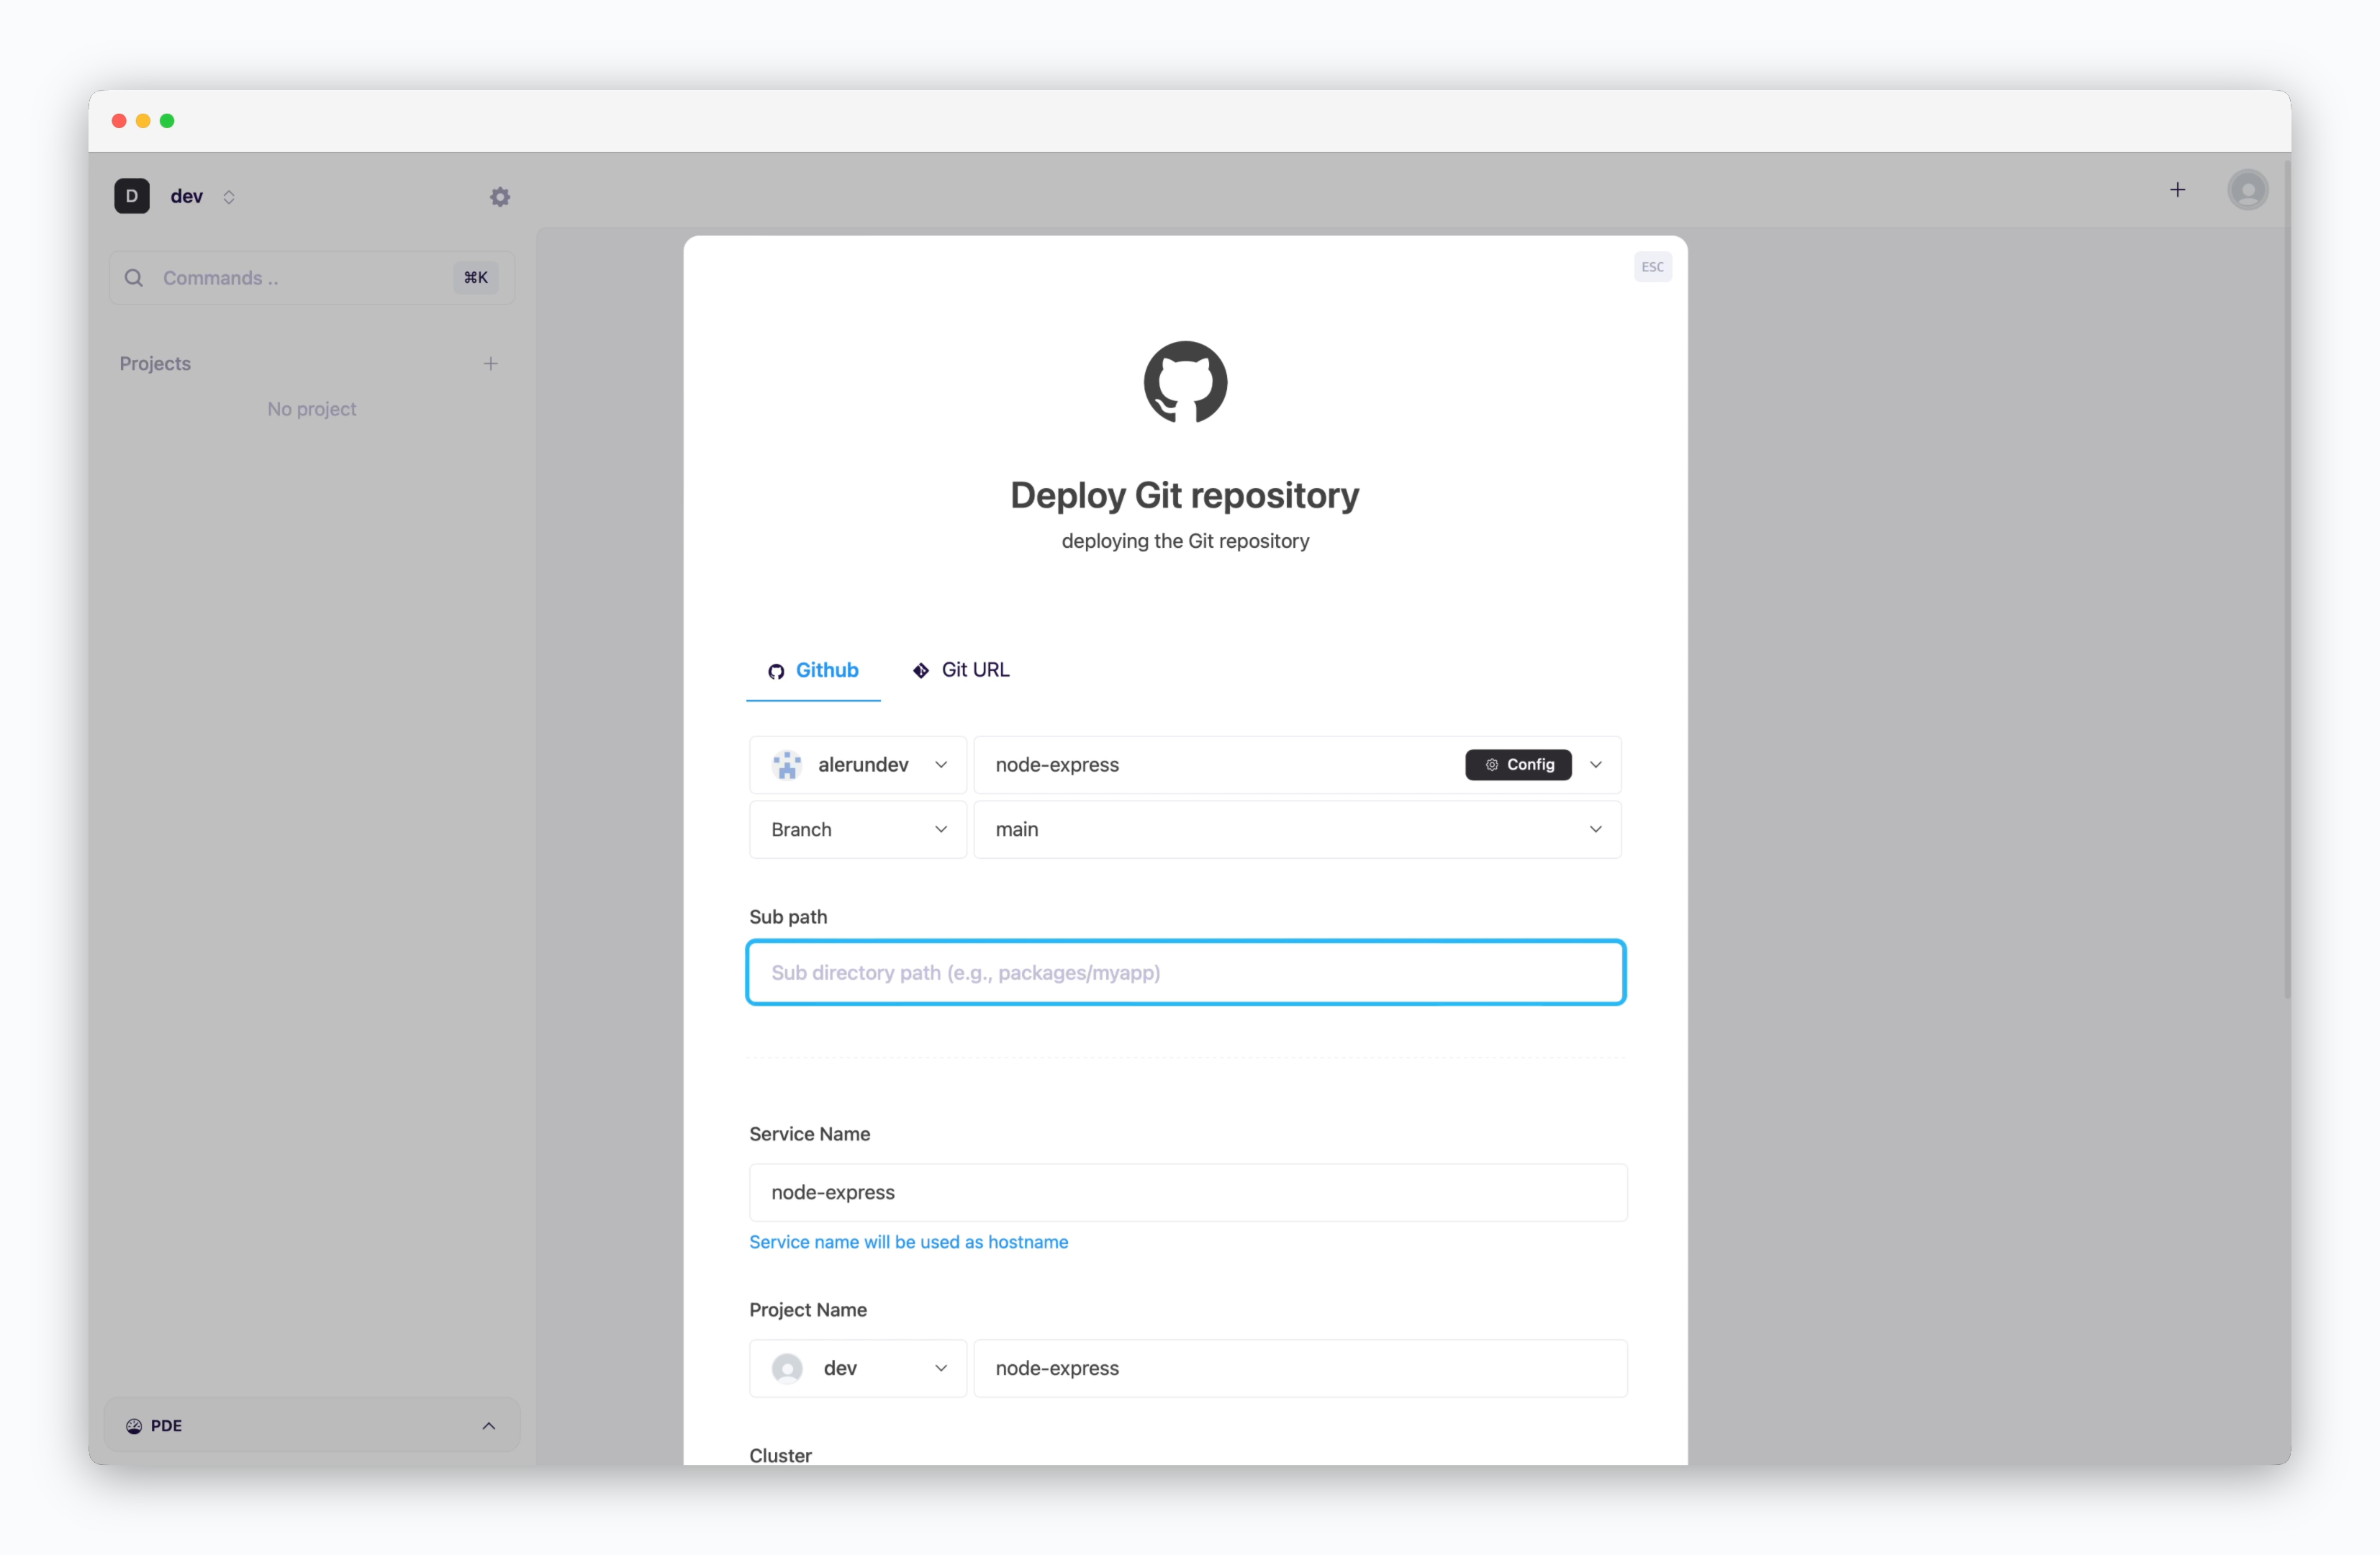Viewport: 2380px width, 1555px height.
Task: Open the Branch type dropdown
Action: point(858,830)
